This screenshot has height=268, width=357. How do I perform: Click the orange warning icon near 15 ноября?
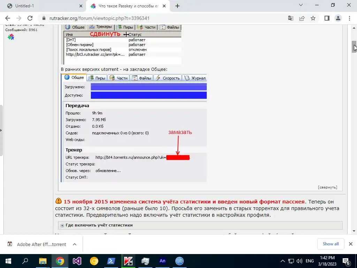pos(59,201)
